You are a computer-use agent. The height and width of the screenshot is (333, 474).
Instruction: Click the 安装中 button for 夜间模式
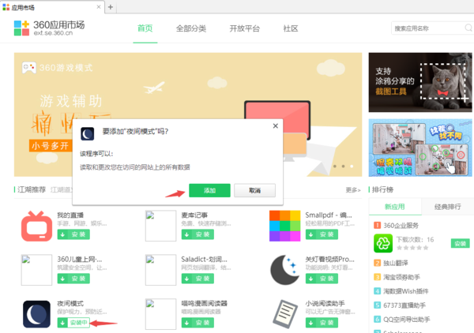pos(73,323)
